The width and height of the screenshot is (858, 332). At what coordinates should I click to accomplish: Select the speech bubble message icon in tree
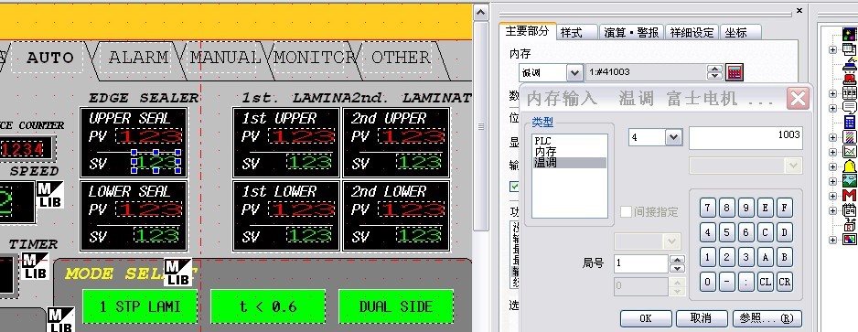(849, 107)
